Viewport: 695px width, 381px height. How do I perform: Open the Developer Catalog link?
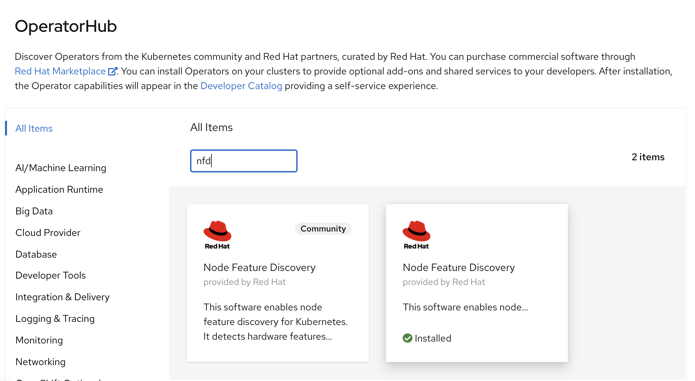click(x=241, y=86)
